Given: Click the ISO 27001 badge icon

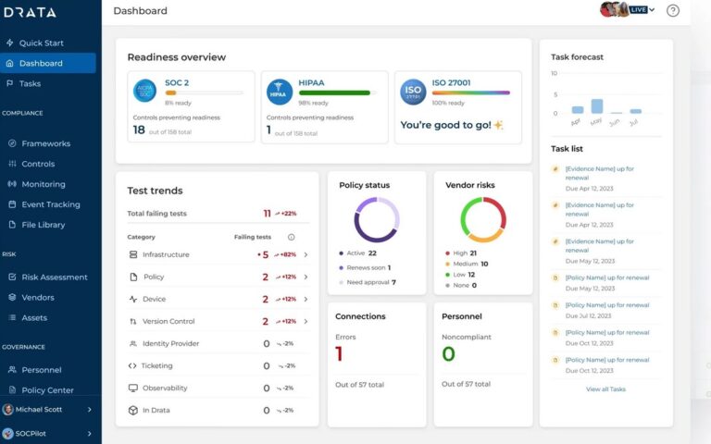Looking at the screenshot, I should coord(413,92).
